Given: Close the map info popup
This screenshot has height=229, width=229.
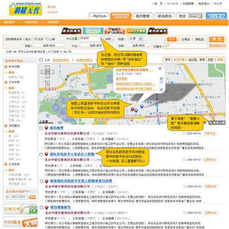Looking at the screenshot, I should 160,68.
